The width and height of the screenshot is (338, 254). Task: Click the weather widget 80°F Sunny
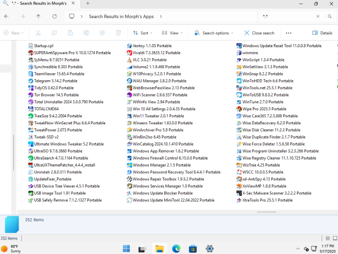coord(11,249)
